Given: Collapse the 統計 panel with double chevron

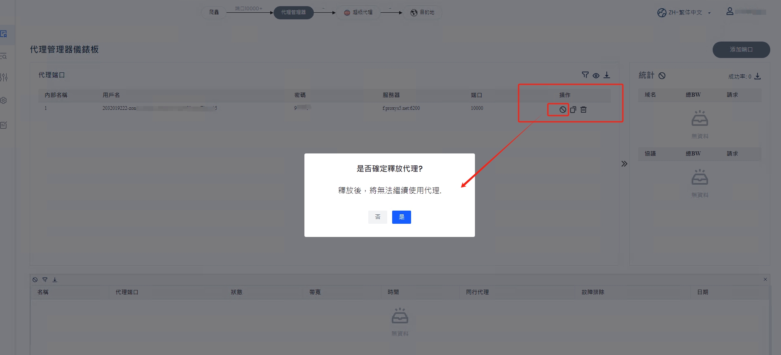Looking at the screenshot, I should click(624, 164).
